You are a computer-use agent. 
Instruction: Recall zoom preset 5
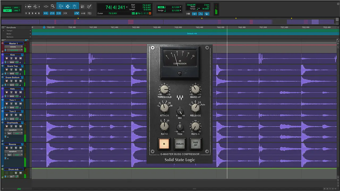(x=39, y=13)
